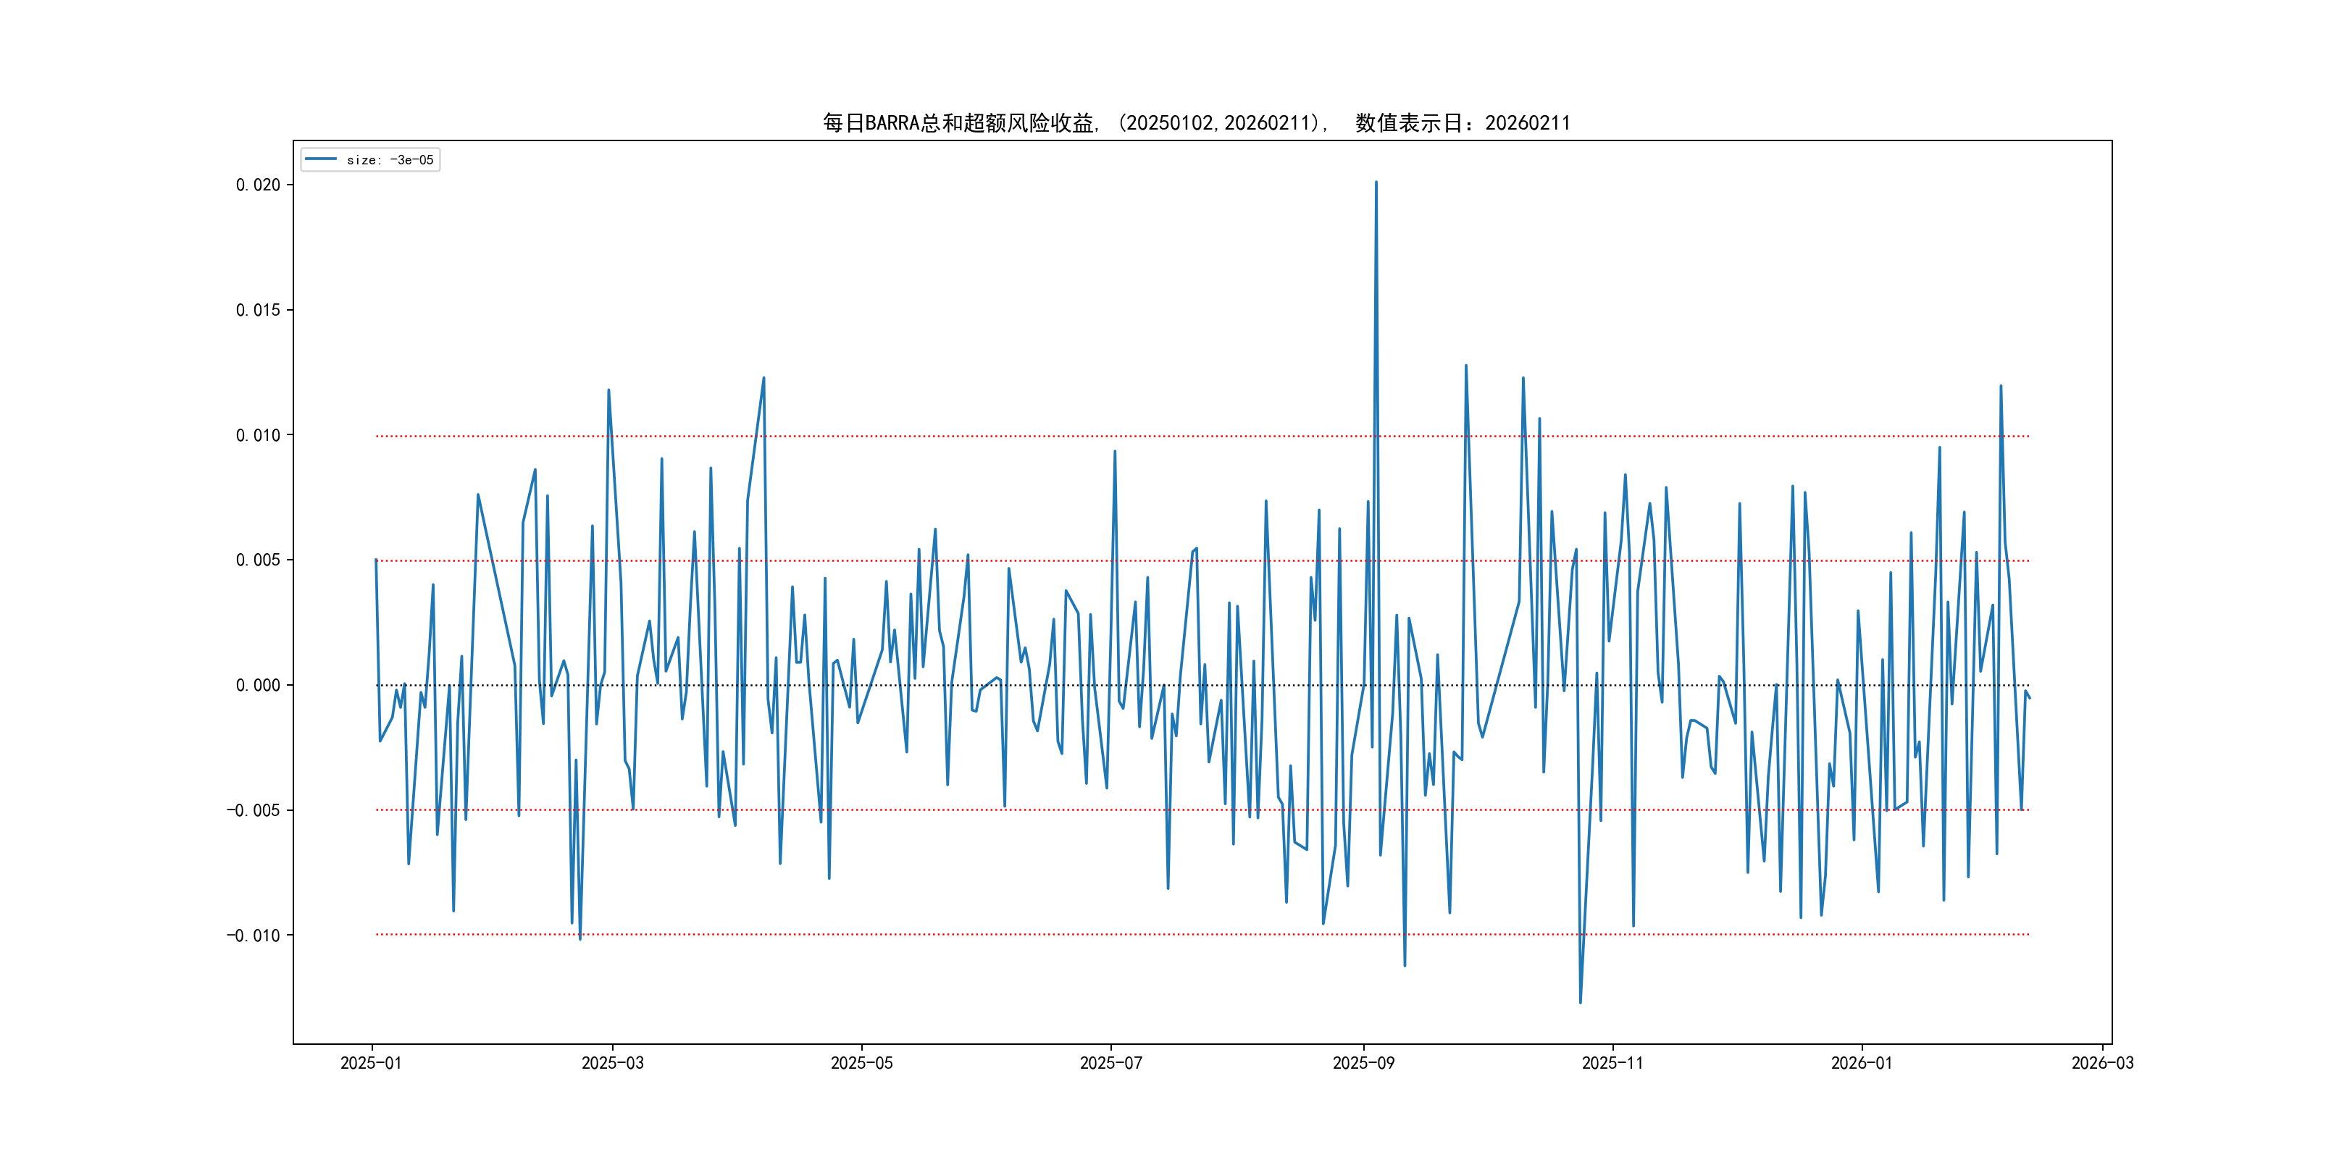Click the 2025-07 x-axis date label
Screen dimensions: 2347x1173
coord(1110,1063)
